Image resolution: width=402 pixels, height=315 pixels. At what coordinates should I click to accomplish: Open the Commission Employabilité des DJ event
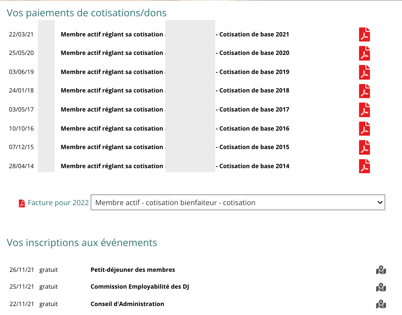(x=140, y=287)
